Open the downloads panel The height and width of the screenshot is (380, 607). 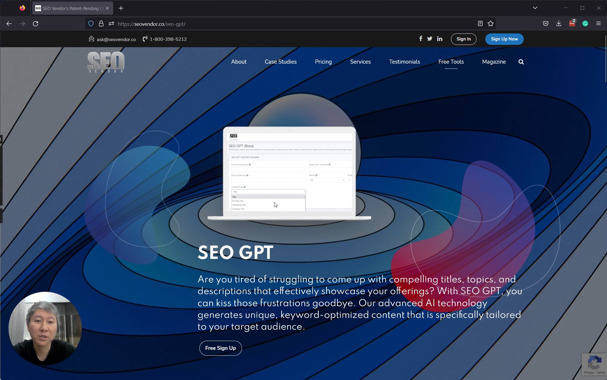point(559,24)
